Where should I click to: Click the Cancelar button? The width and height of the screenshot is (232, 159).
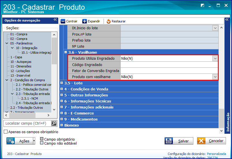point(212,141)
